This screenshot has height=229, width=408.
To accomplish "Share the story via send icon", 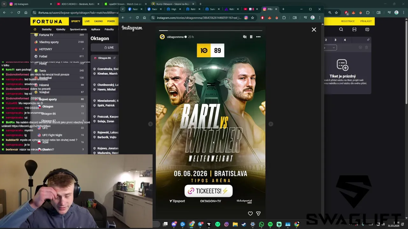I will point(259,213).
